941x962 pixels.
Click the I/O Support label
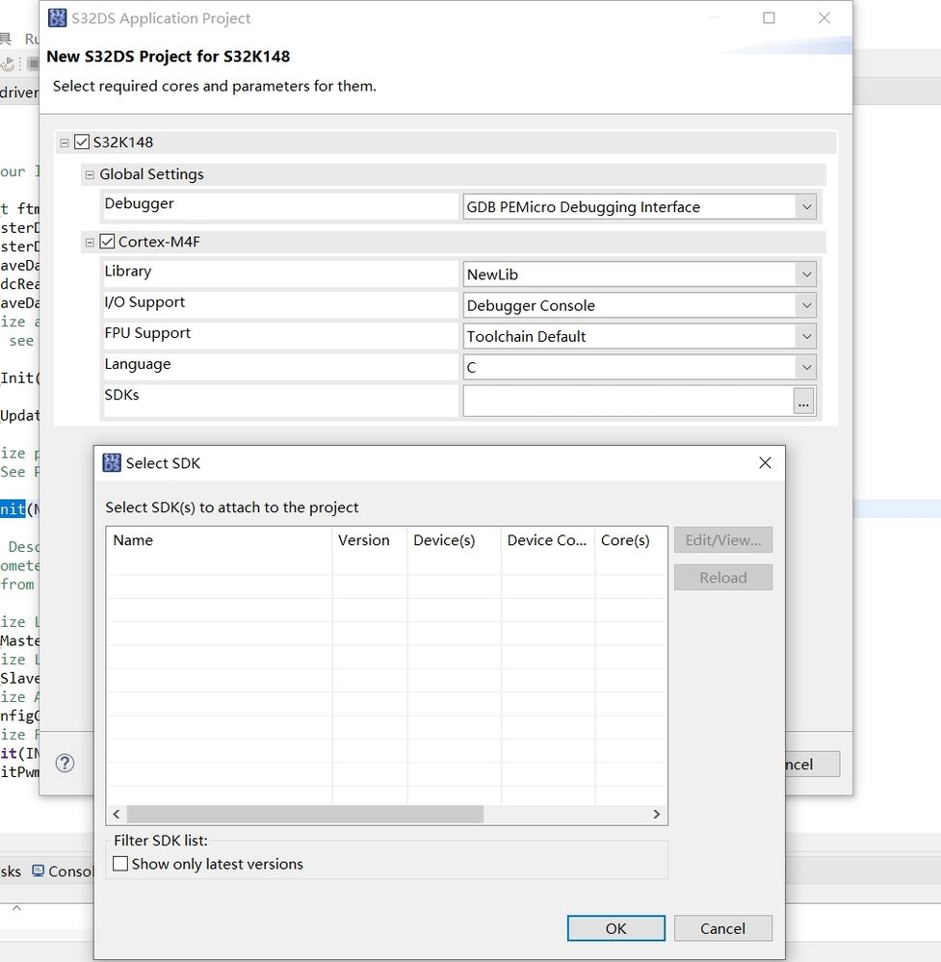click(x=144, y=301)
